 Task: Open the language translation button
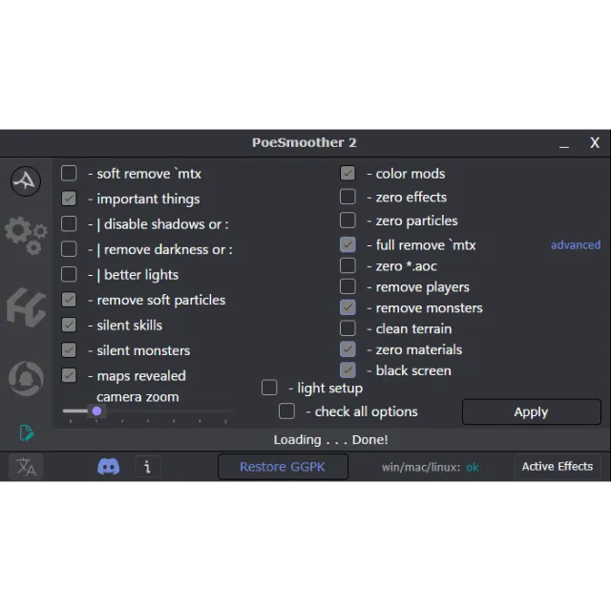[26, 467]
